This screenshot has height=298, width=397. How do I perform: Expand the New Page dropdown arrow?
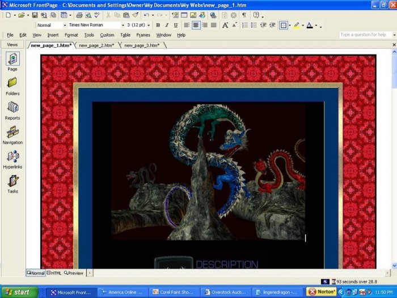coord(15,15)
